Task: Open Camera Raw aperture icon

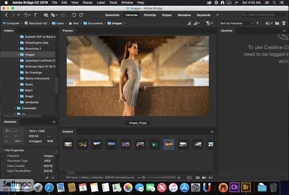Action: (x=63, y=15)
